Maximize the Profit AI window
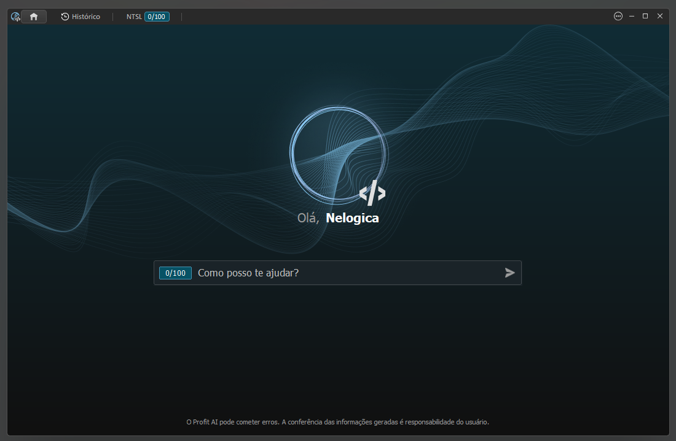The height and width of the screenshot is (441, 676). click(645, 17)
